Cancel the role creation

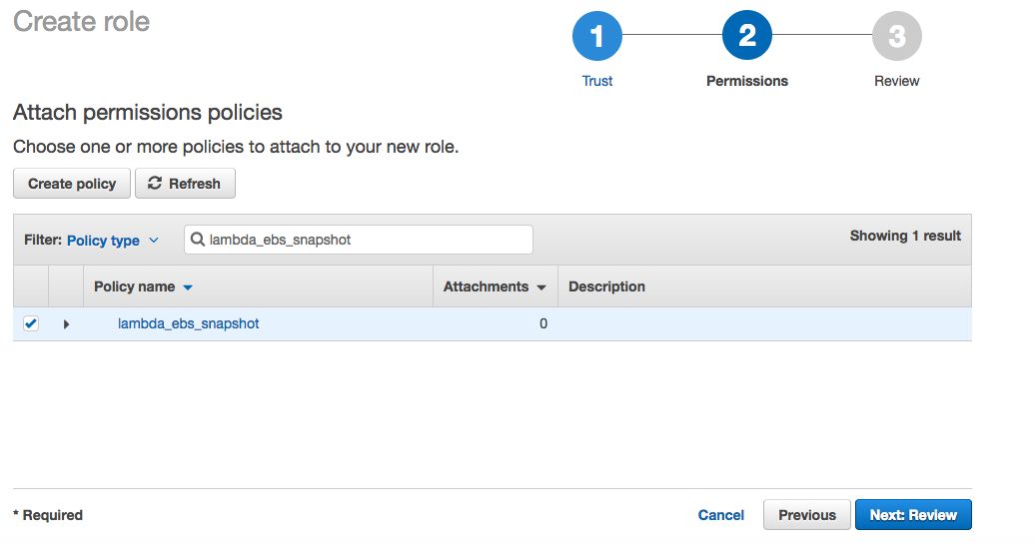coord(721,515)
